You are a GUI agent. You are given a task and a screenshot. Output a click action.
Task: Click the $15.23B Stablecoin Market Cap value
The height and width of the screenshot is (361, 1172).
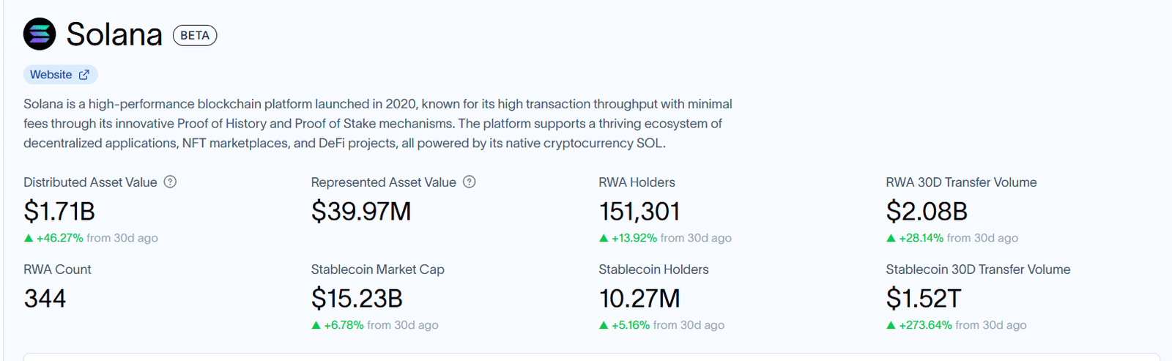click(x=357, y=299)
